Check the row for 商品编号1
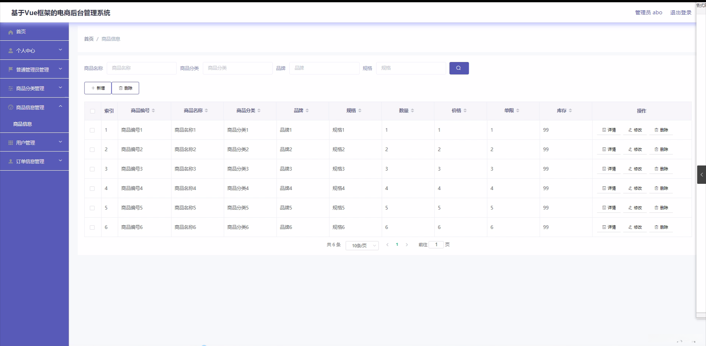The height and width of the screenshot is (346, 706). tap(92, 130)
